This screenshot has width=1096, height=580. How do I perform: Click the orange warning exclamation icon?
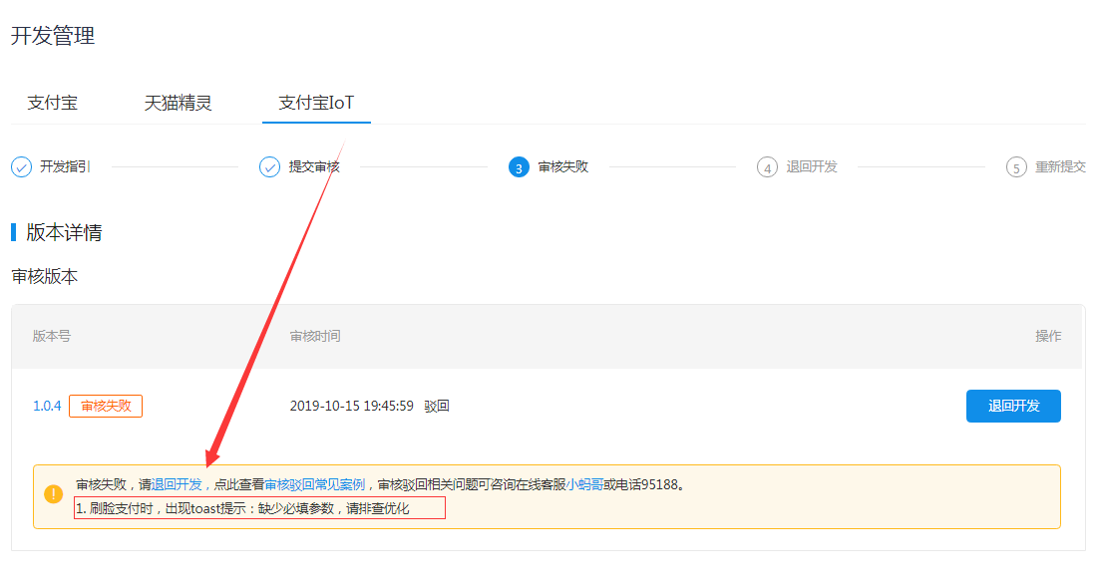[x=54, y=494]
